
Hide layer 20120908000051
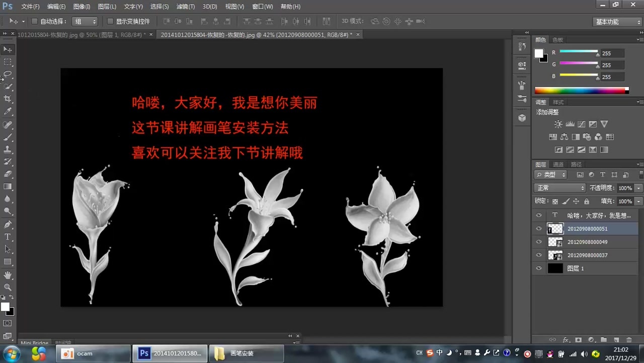point(539,228)
